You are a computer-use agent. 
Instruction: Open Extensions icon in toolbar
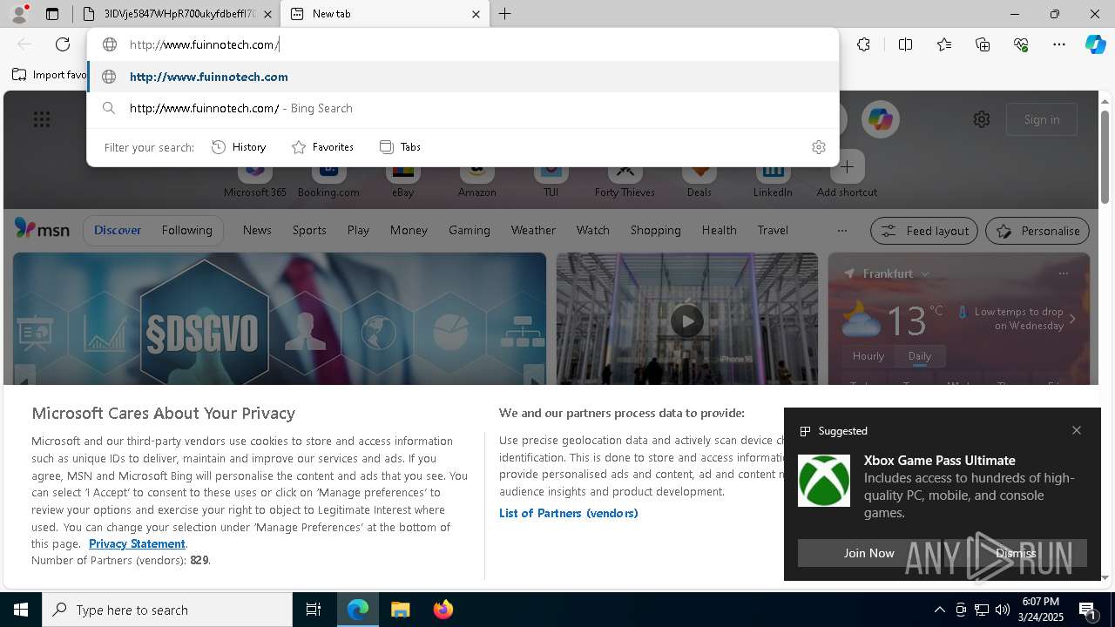863,44
